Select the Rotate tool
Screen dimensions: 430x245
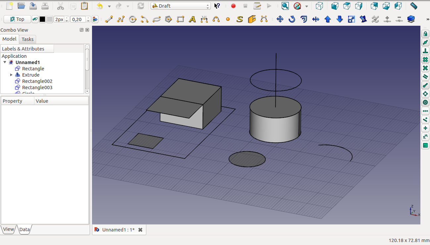[x=292, y=19]
